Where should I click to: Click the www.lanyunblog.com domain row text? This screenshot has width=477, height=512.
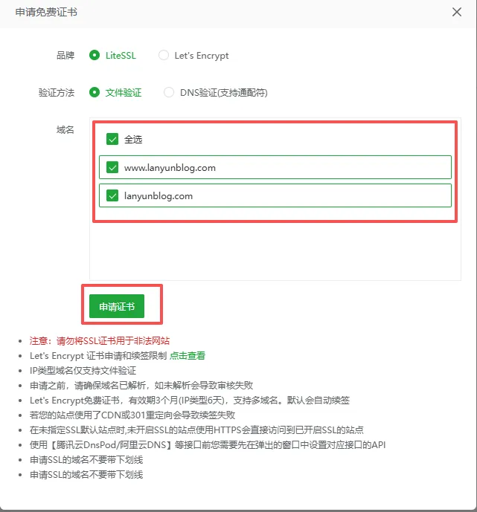tap(170, 168)
